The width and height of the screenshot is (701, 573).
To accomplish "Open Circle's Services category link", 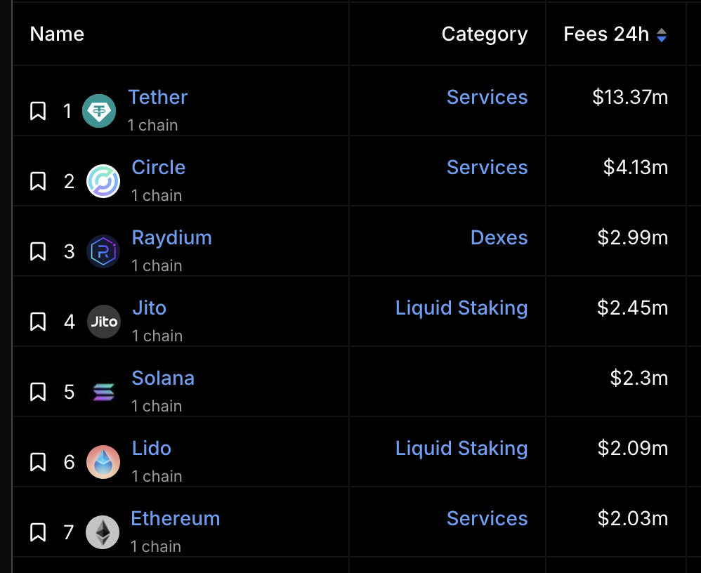I will pyautogui.click(x=487, y=167).
